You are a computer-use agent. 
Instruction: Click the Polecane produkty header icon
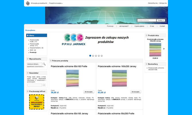click(51, 61)
